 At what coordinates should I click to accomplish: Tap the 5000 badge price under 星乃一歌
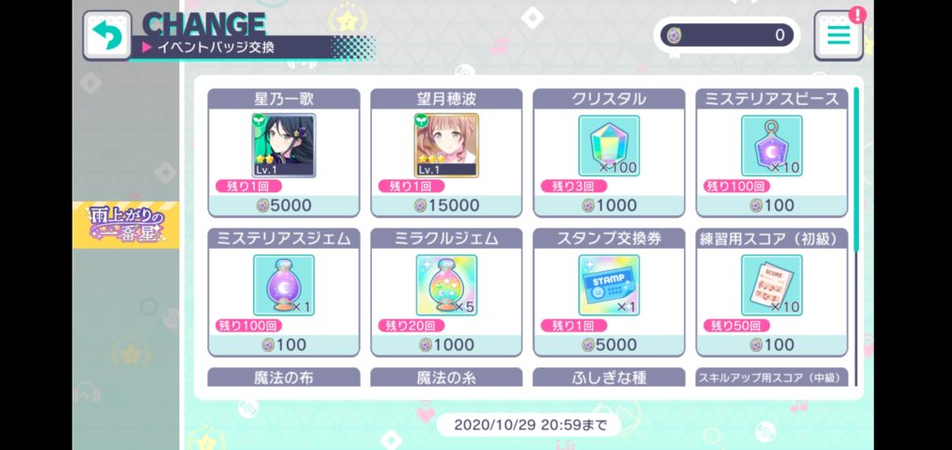tap(284, 206)
